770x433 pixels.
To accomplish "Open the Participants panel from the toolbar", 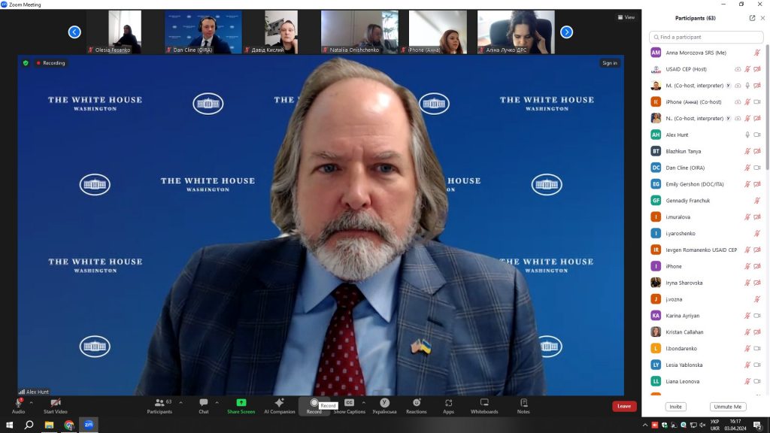I will click(159, 406).
